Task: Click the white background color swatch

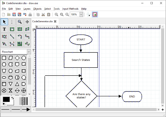Action: pyautogui.click(x=12, y=103)
